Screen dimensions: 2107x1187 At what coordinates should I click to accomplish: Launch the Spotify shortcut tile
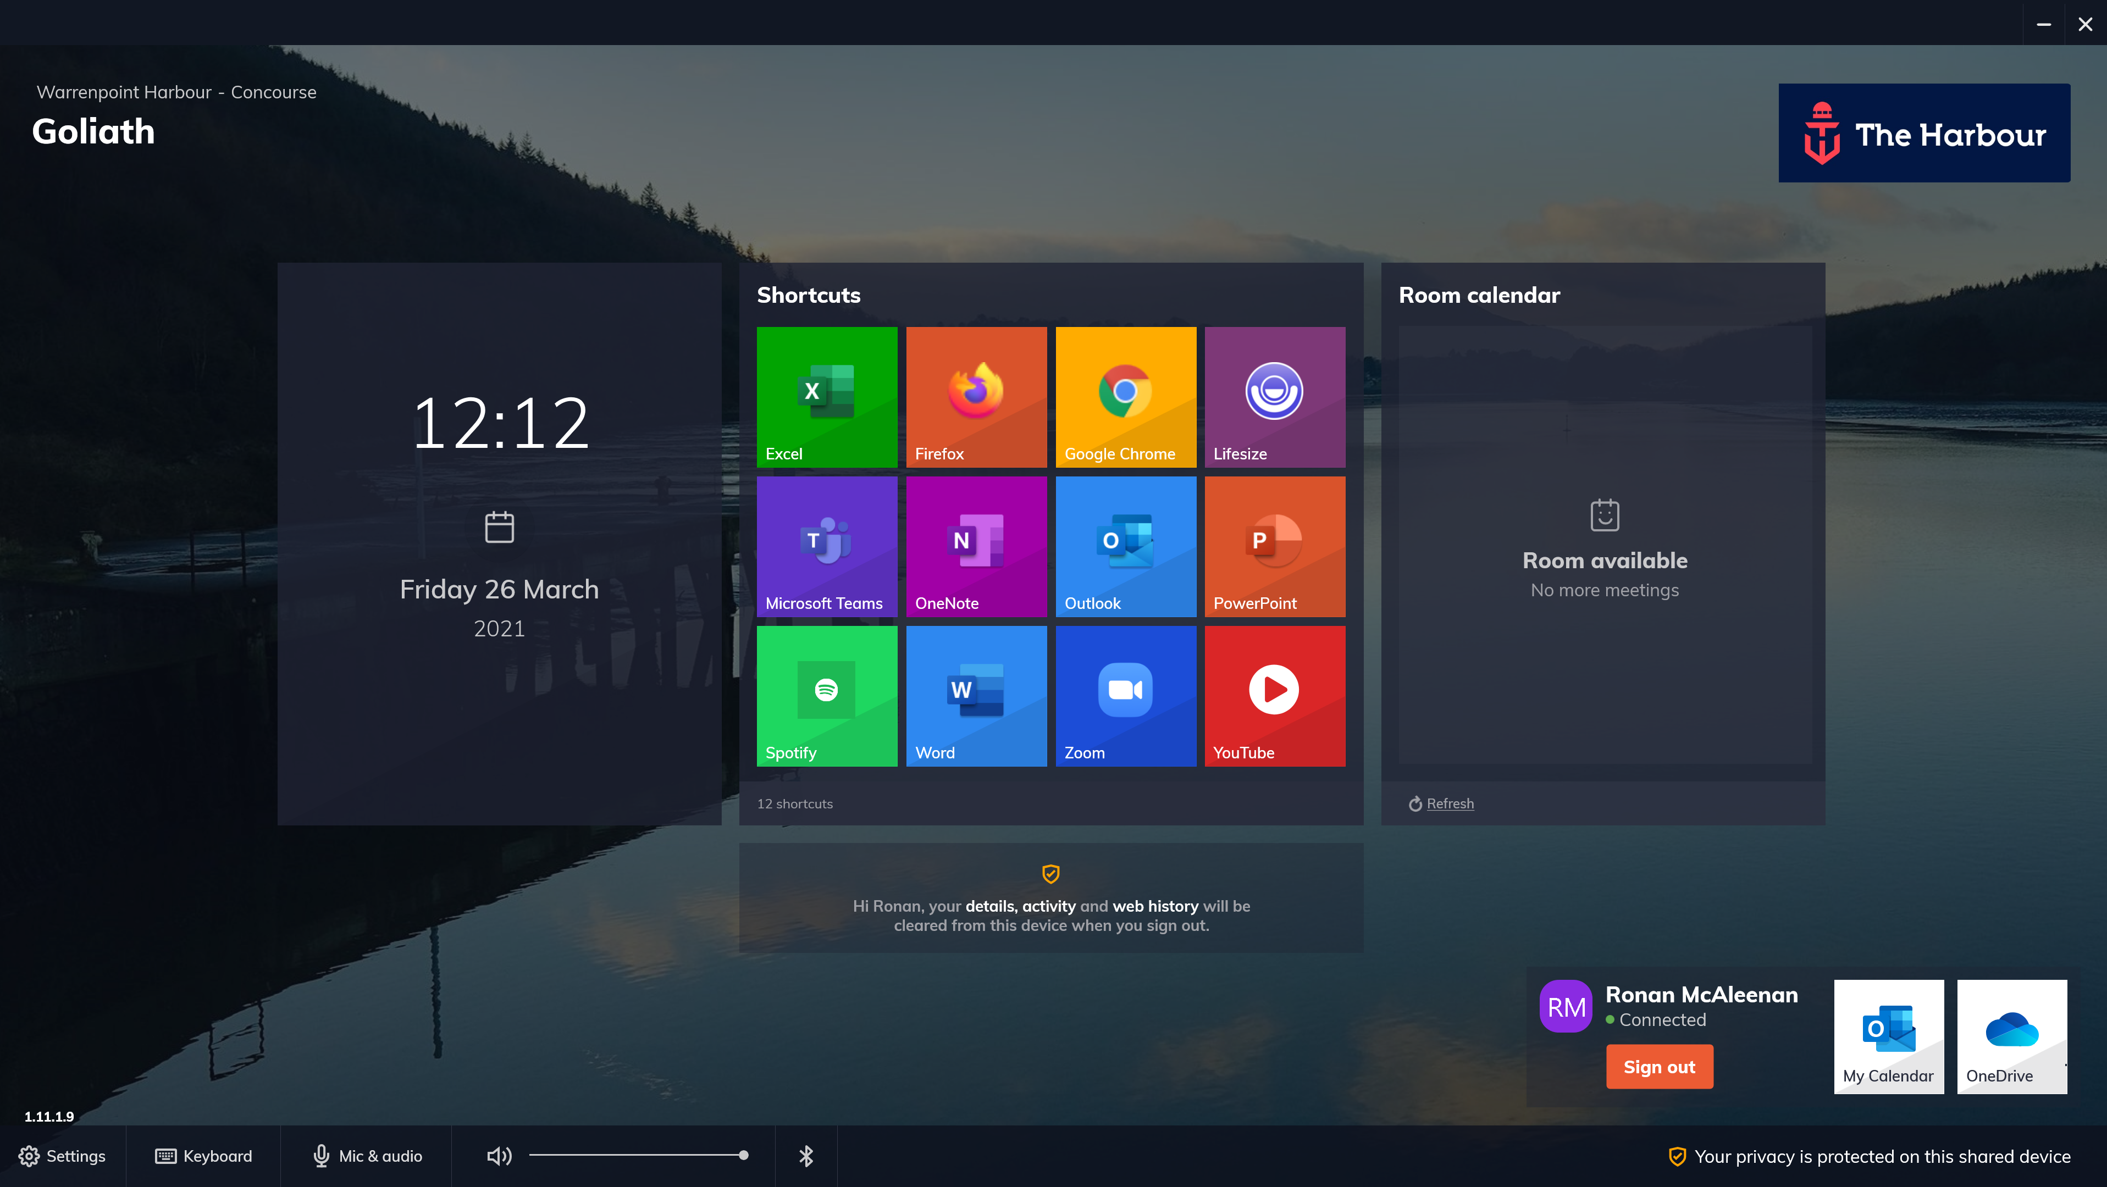[x=826, y=696]
